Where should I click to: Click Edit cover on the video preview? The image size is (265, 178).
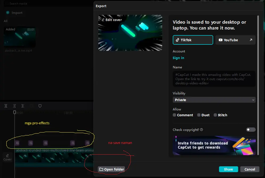pyautogui.click(x=112, y=20)
